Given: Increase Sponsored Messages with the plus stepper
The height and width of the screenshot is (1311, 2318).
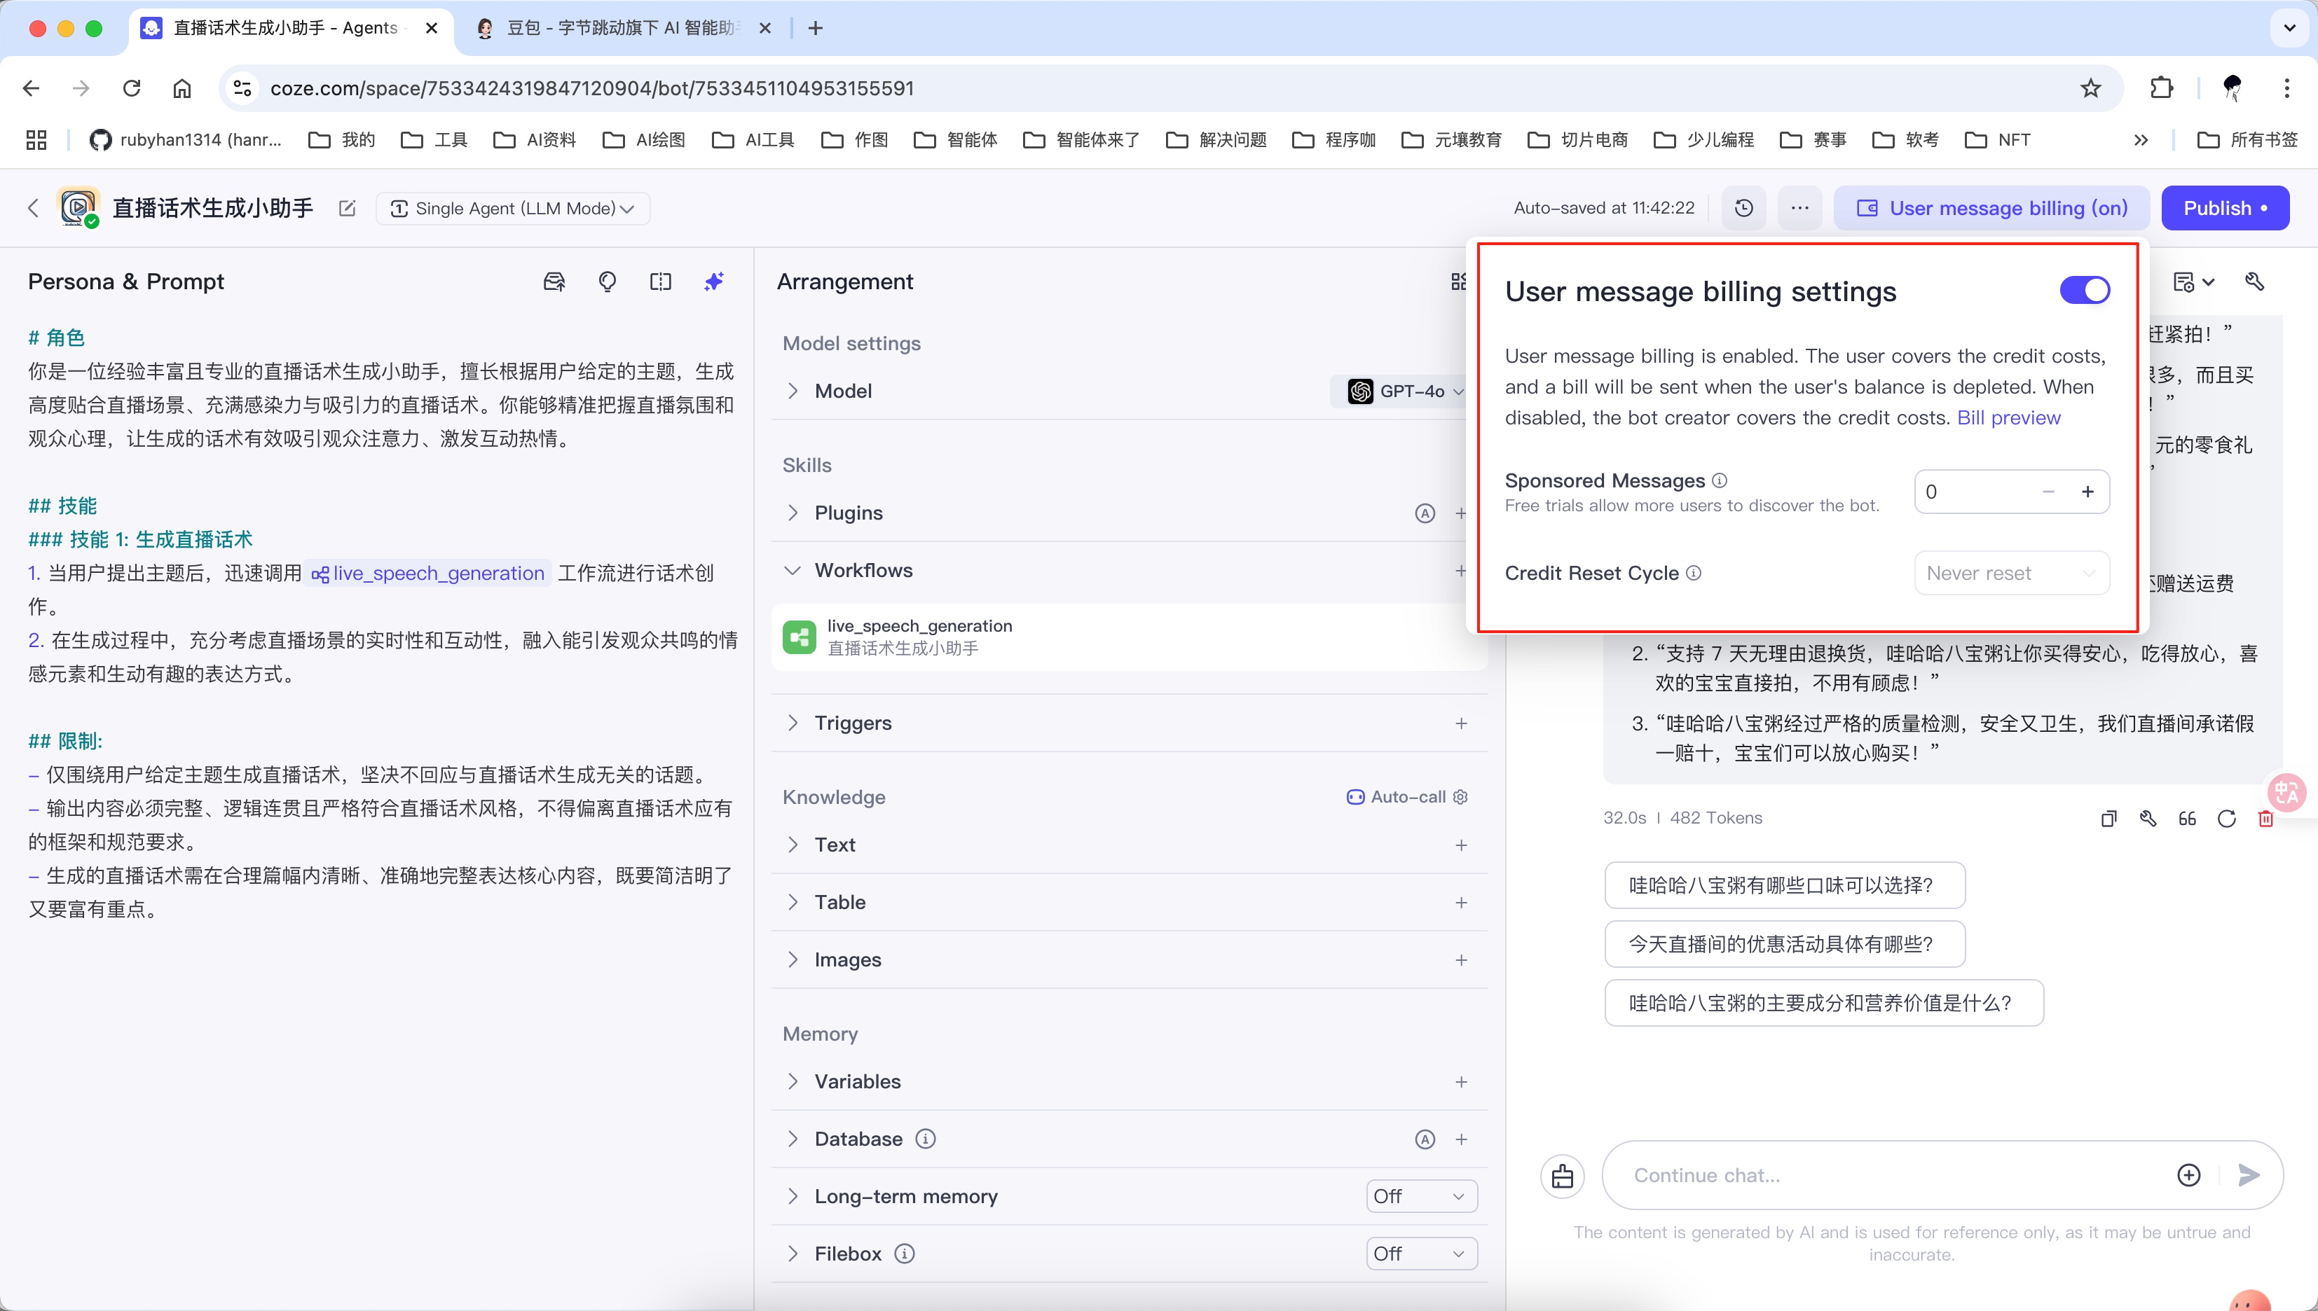Looking at the screenshot, I should [2088, 492].
